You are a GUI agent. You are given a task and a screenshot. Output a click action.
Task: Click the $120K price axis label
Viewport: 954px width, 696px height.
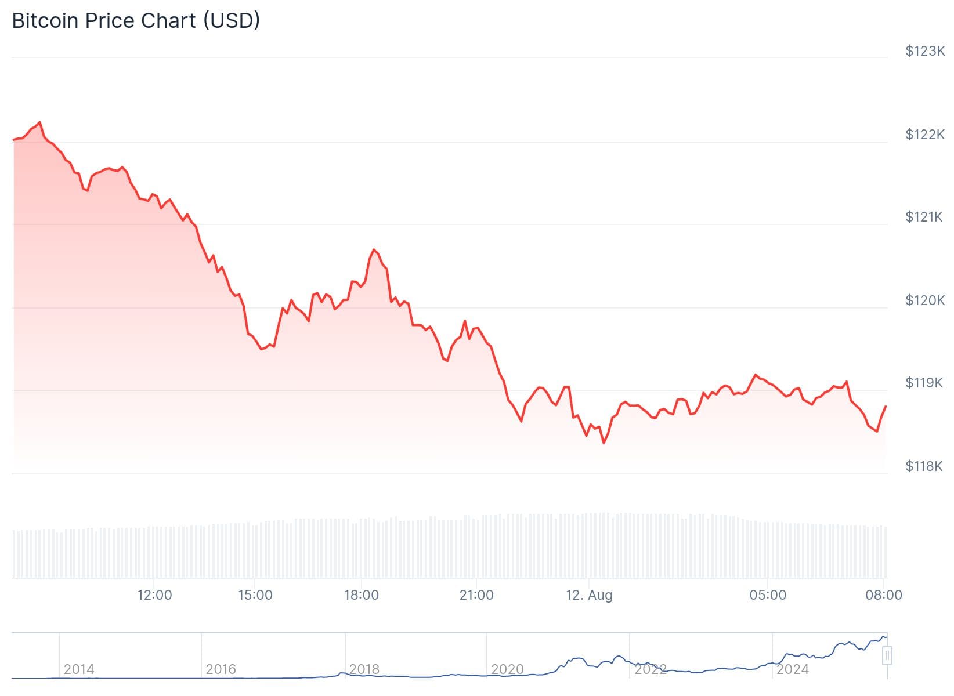pos(925,300)
